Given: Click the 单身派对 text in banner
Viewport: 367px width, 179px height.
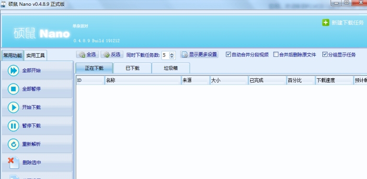Looking at the screenshot, I should click(80, 26).
